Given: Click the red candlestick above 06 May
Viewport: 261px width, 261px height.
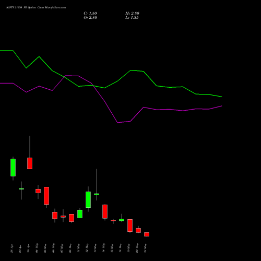Looking at the screenshot, I should coord(55,216).
